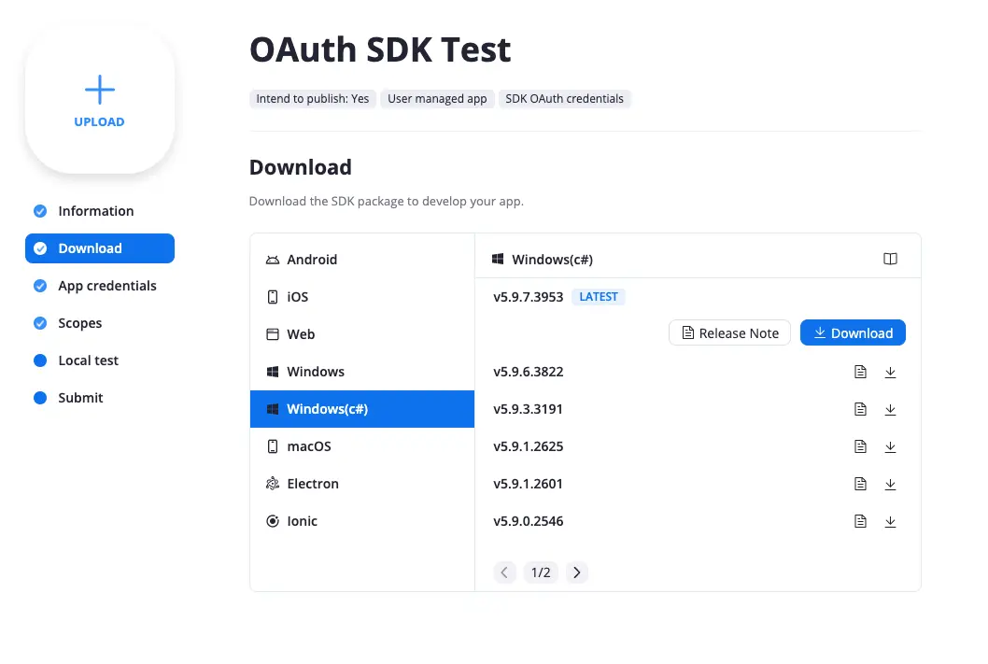Open the Release Note for v5.9.7.3953
Screen dimensions: 988x664
[x=729, y=332]
